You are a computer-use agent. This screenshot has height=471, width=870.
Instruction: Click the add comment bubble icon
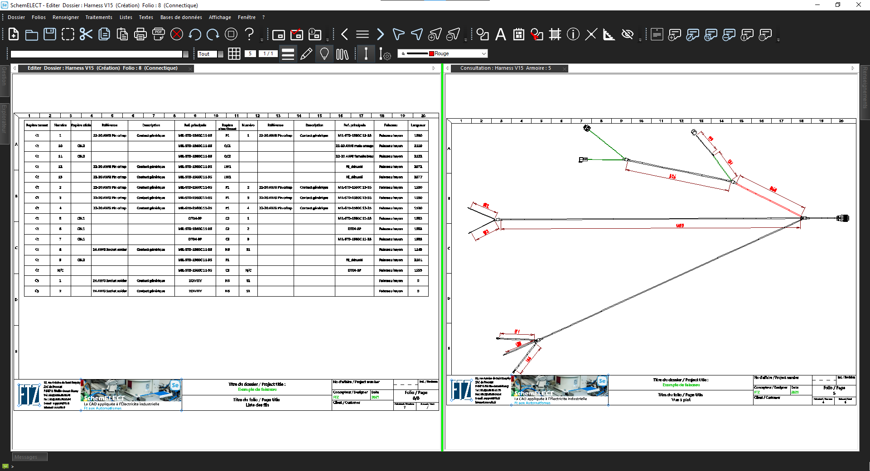(675, 34)
